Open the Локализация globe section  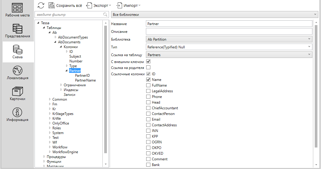tap(17, 73)
